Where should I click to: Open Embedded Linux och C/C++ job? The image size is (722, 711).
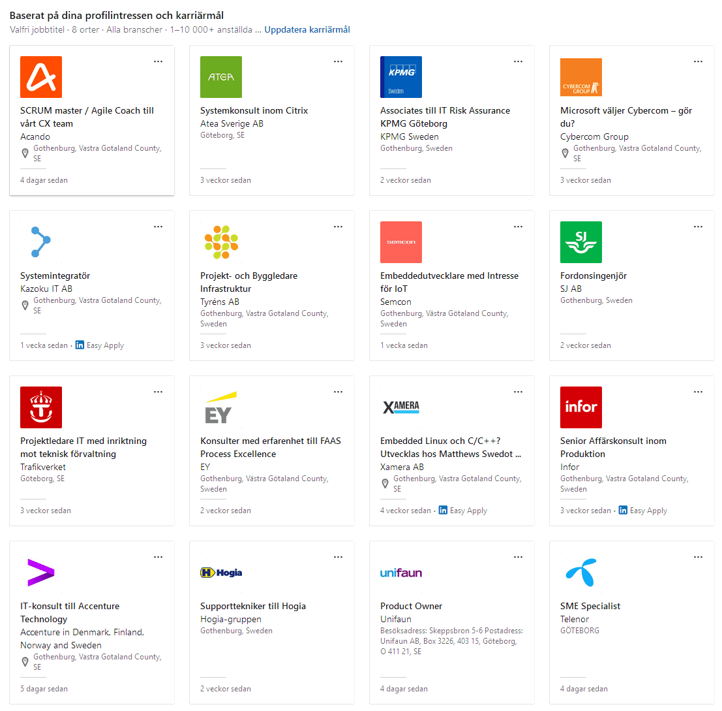[451, 447]
